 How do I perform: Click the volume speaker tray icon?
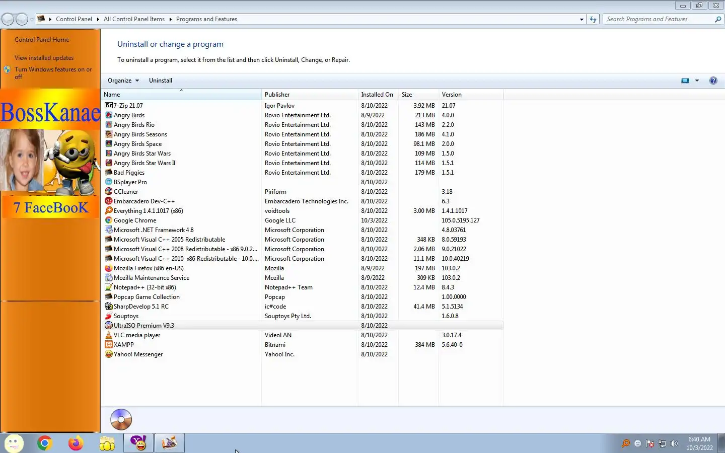coord(674,443)
